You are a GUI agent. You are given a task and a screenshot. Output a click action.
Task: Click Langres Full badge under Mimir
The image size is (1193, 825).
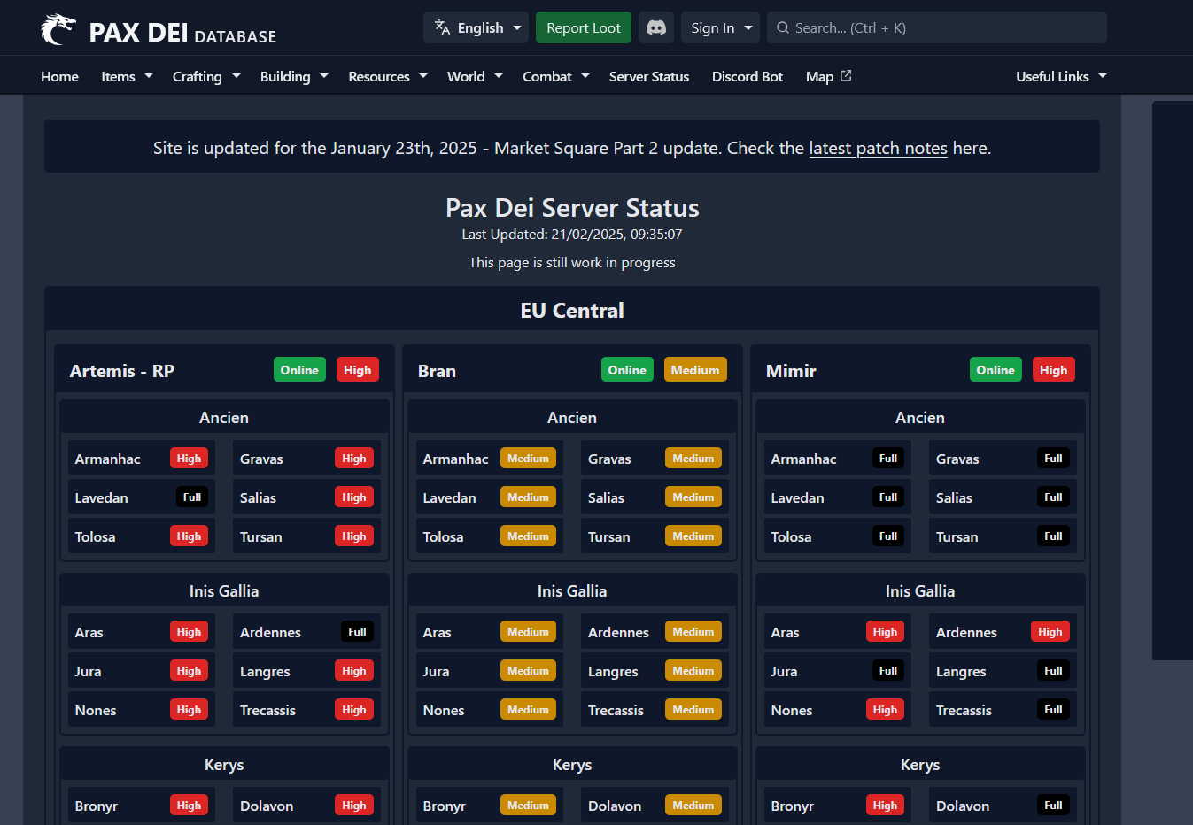pos(1053,671)
